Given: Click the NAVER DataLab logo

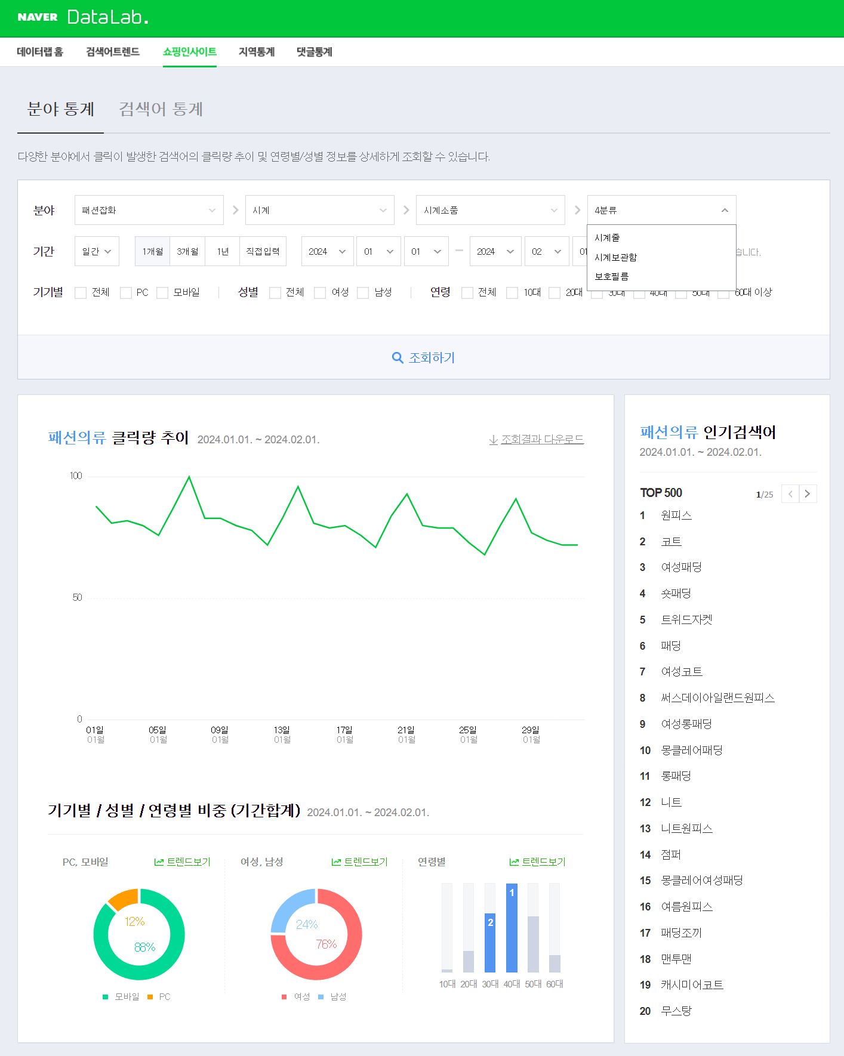Looking at the screenshot, I should coord(83,17).
